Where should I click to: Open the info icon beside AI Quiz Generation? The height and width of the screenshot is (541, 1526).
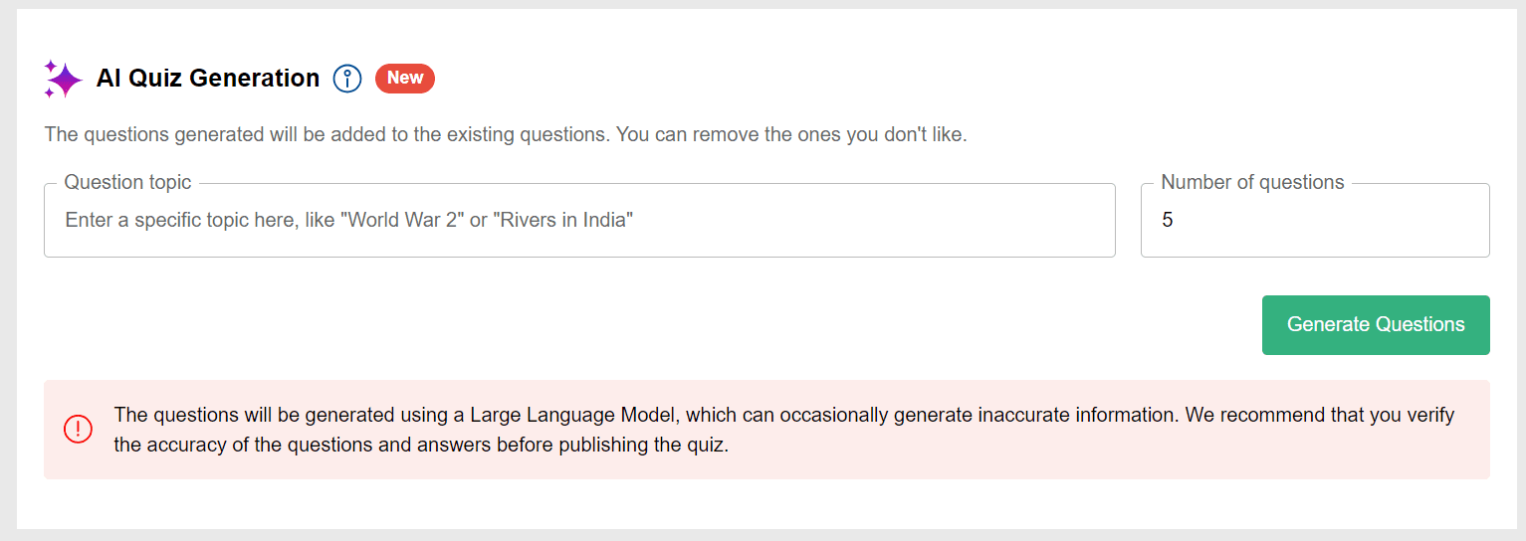(x=347, y=79)
